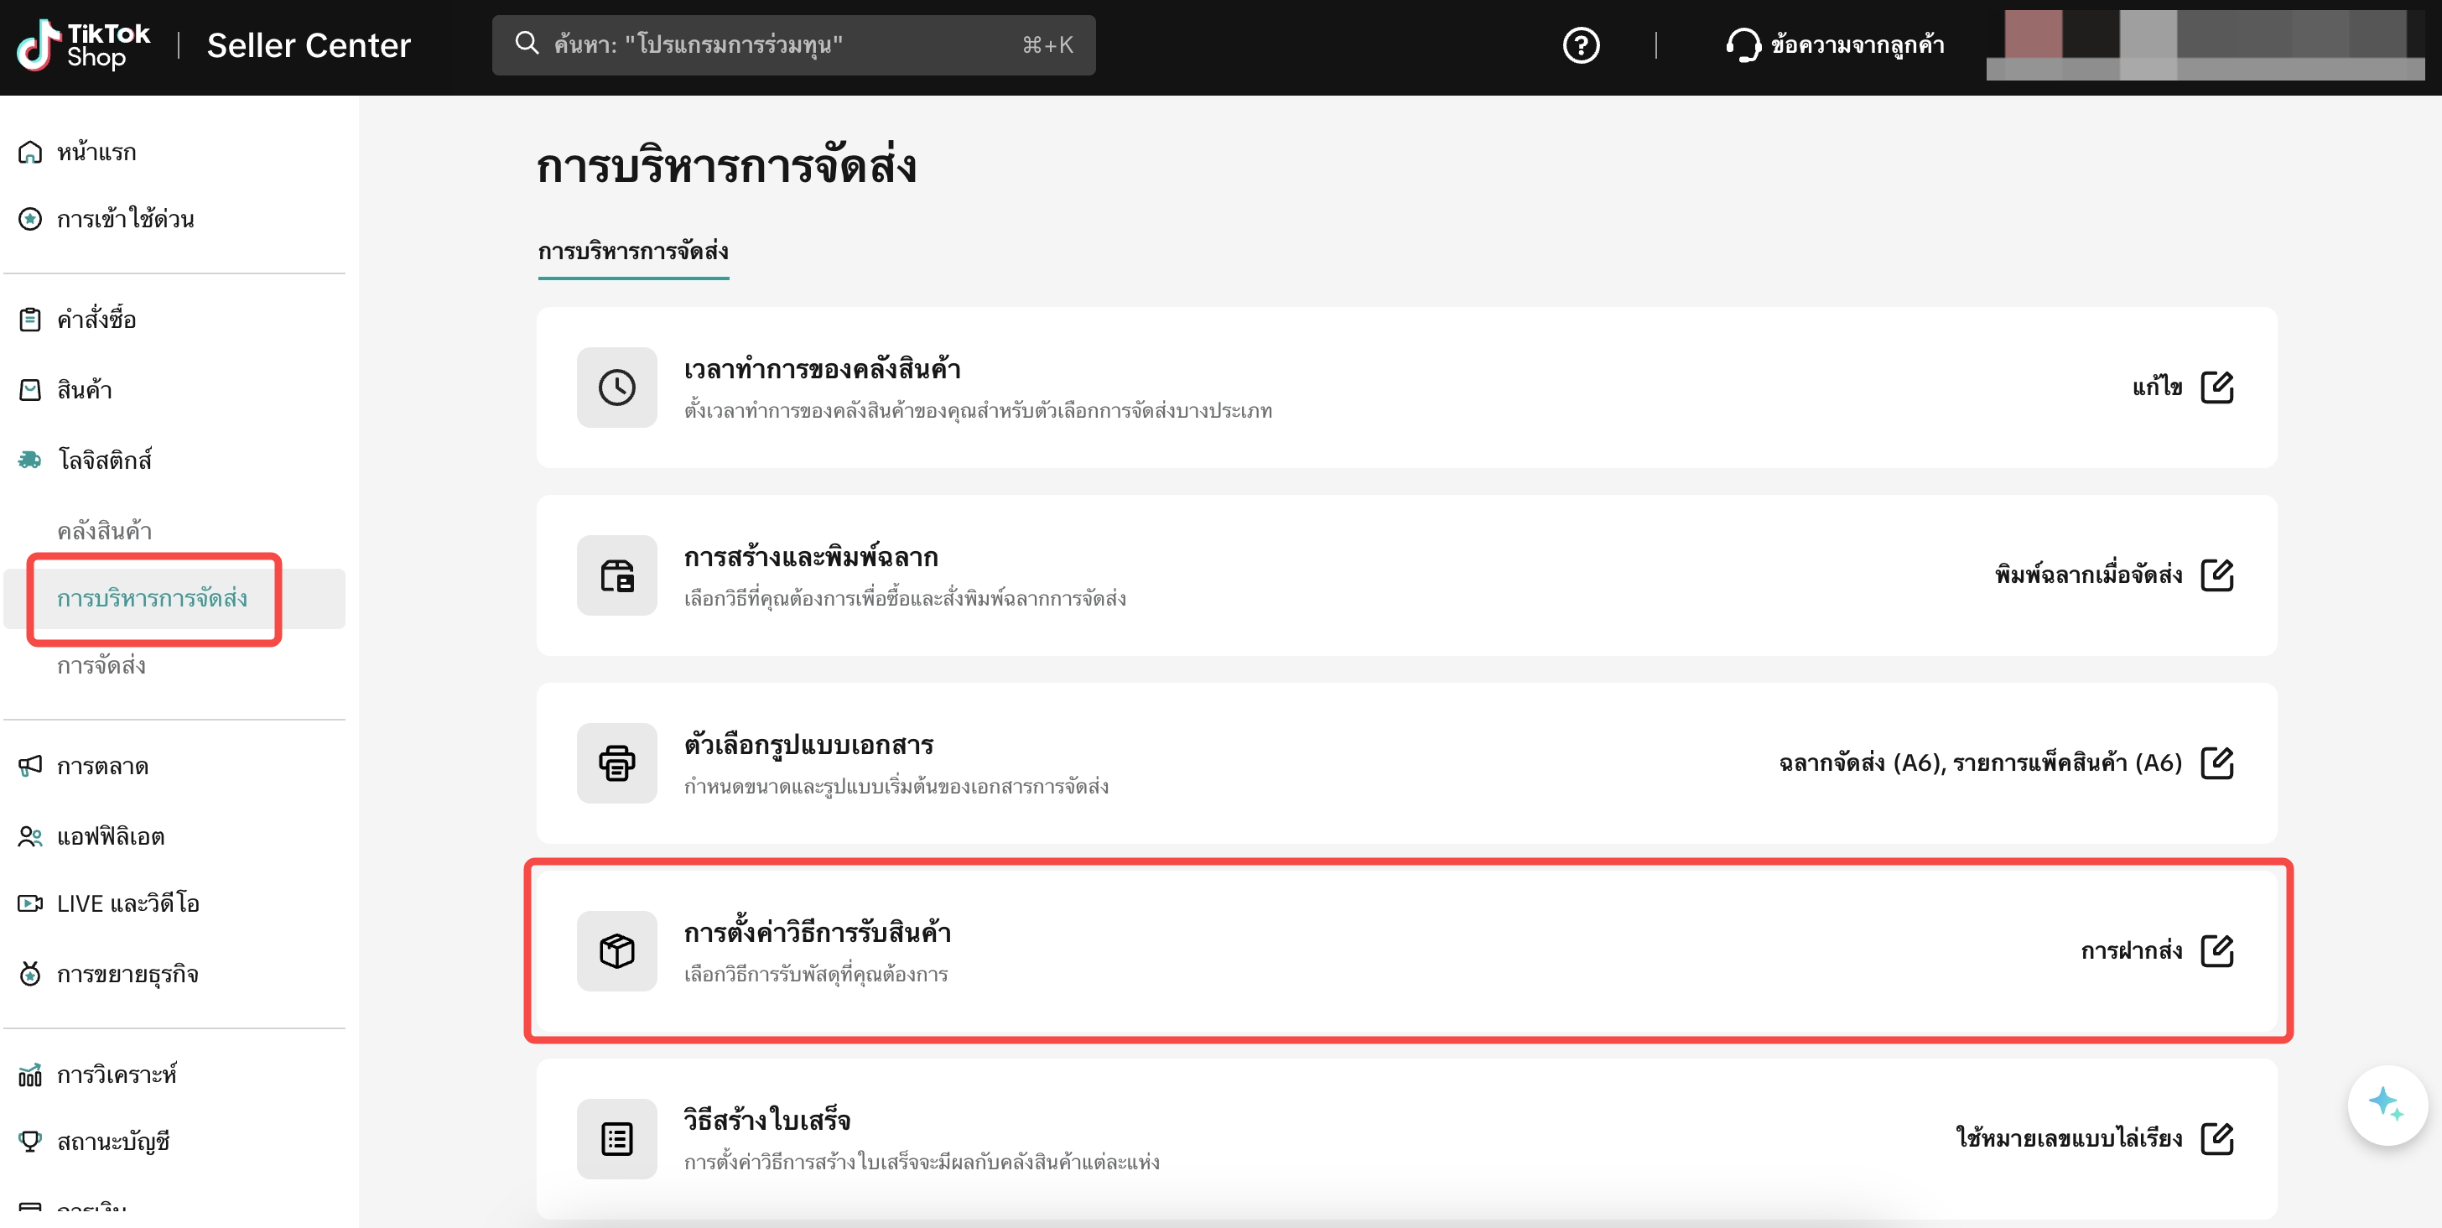
Task: Click the blurred account profile area
Action: pos(2205,44)
